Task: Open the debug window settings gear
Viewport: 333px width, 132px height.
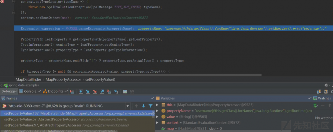Action: click(x=326, y=85)
